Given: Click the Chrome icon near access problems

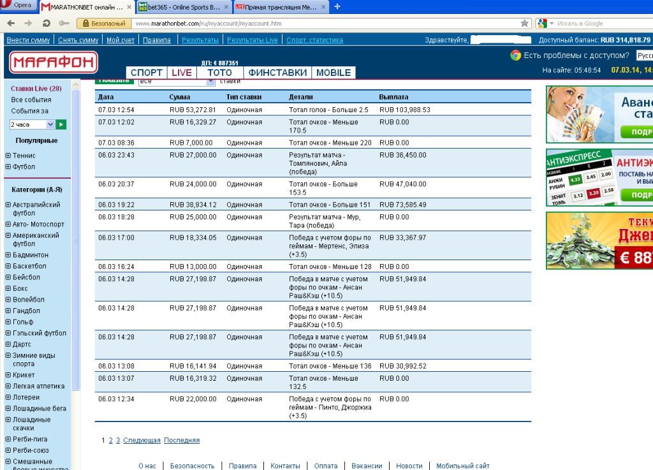Looking at the screenshot, I should (x=515, y=55).
